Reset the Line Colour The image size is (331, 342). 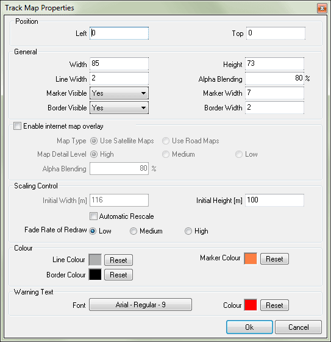tap(118, 260)
